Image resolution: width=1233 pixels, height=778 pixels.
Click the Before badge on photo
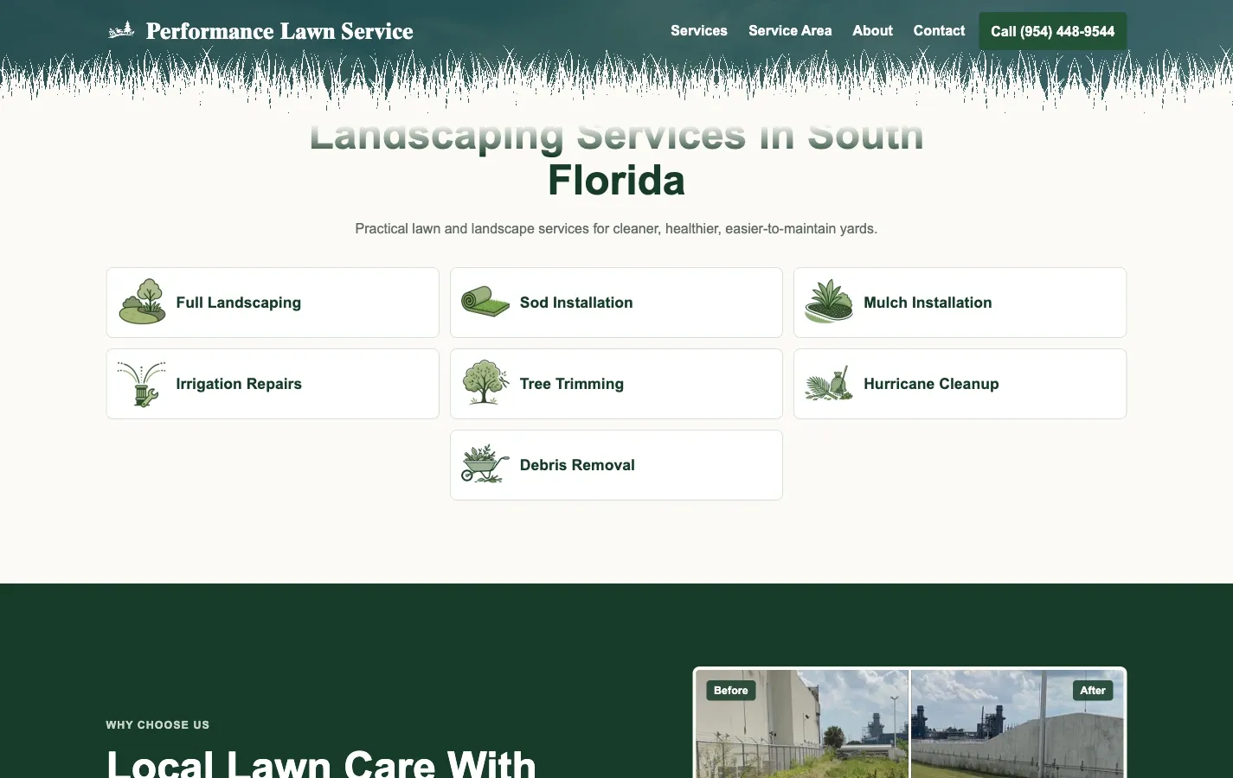[x=731, y=691]
